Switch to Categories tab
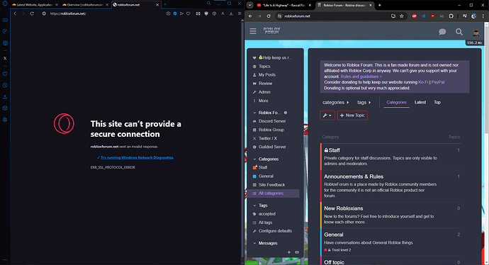489x265 pixels. click(396, 102)
